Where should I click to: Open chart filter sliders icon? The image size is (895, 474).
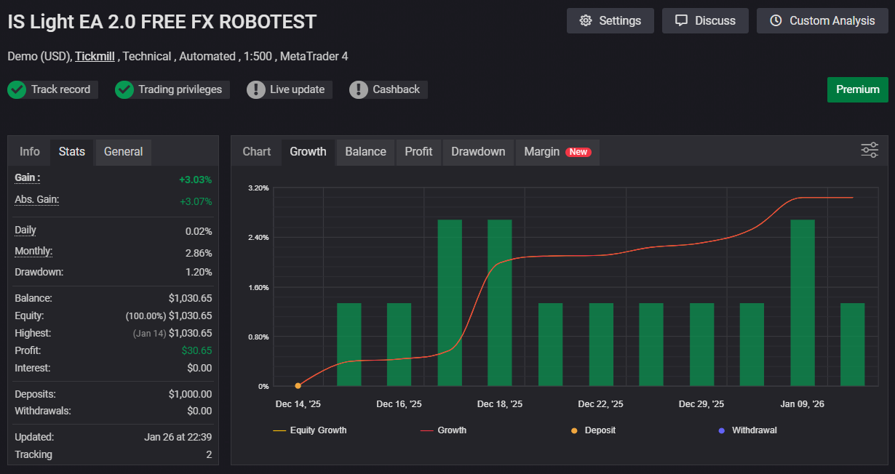coord(870,150)
